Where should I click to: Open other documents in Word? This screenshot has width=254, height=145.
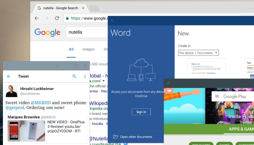(x=136, y=137)
